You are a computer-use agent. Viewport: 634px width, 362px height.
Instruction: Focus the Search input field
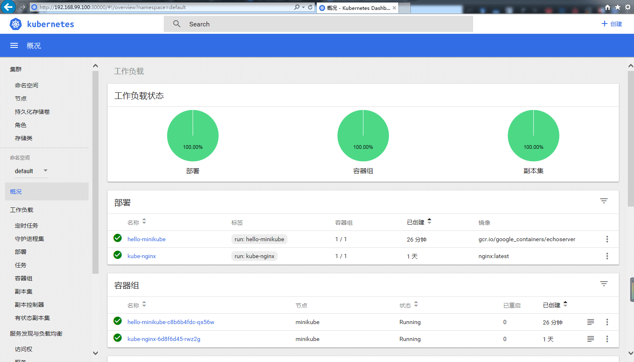[x=318, y=24]
